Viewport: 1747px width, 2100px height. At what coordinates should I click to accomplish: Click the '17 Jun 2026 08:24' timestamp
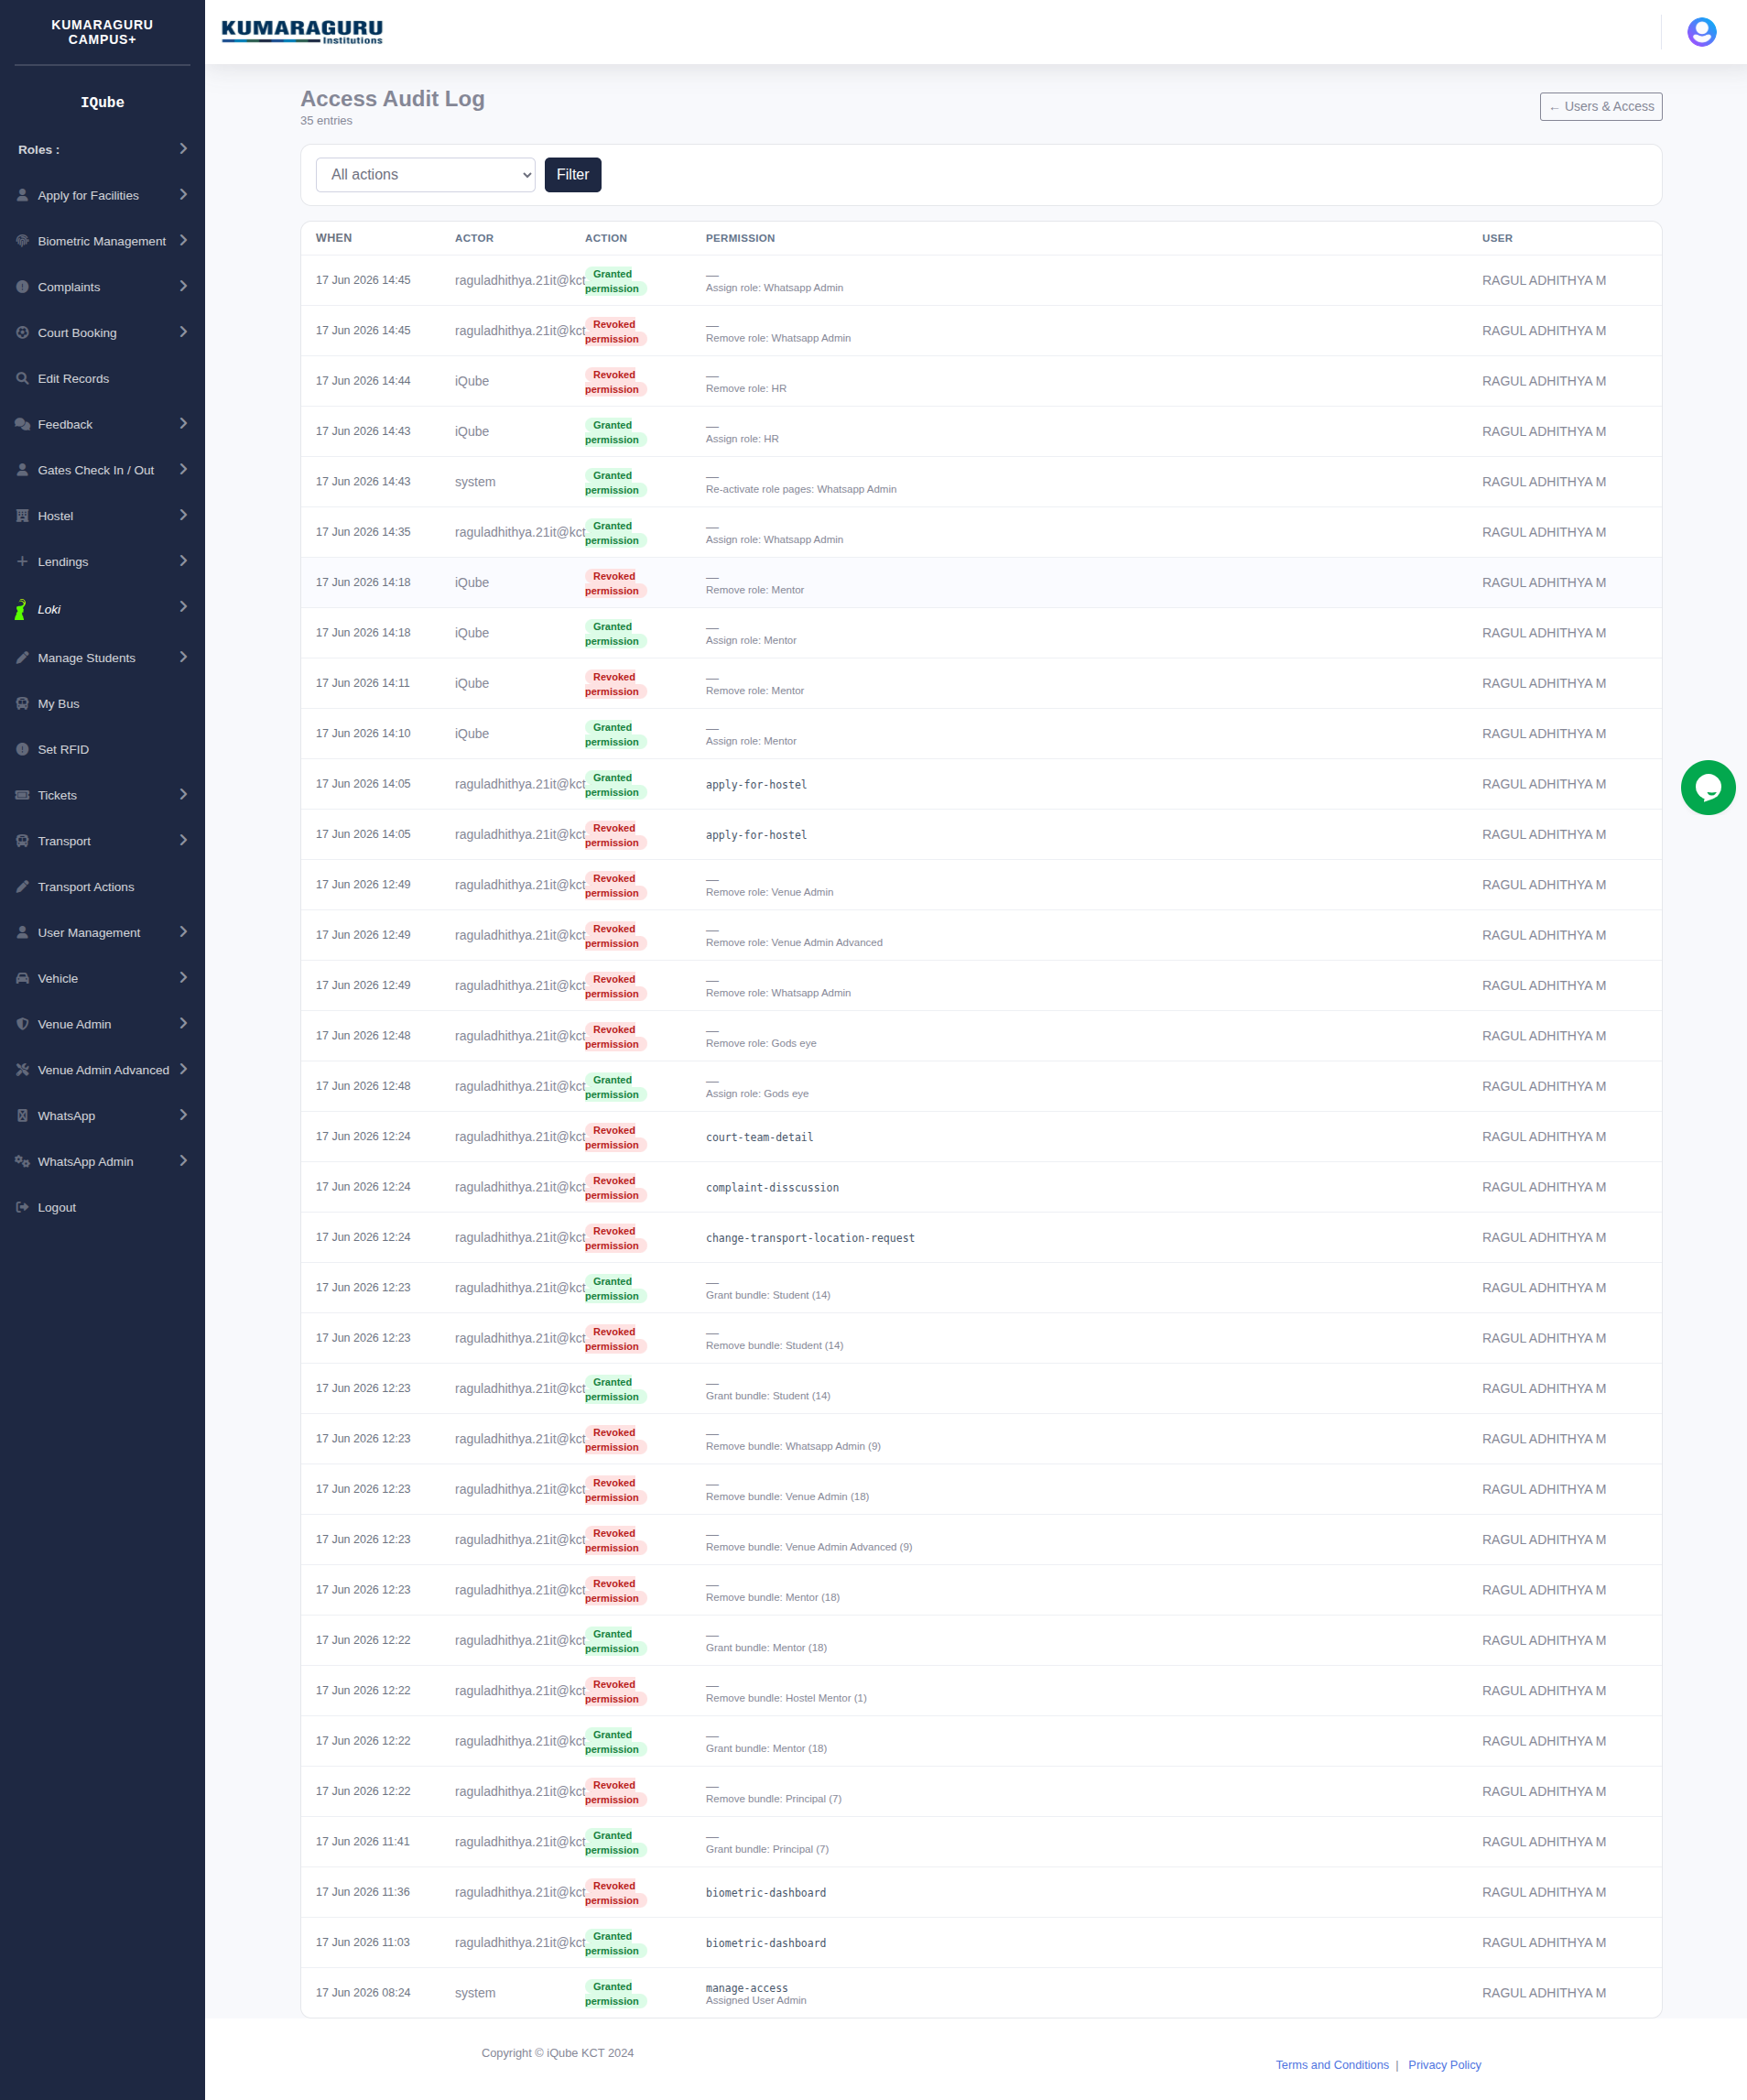pyautogui.click(x=363, y=1993)
